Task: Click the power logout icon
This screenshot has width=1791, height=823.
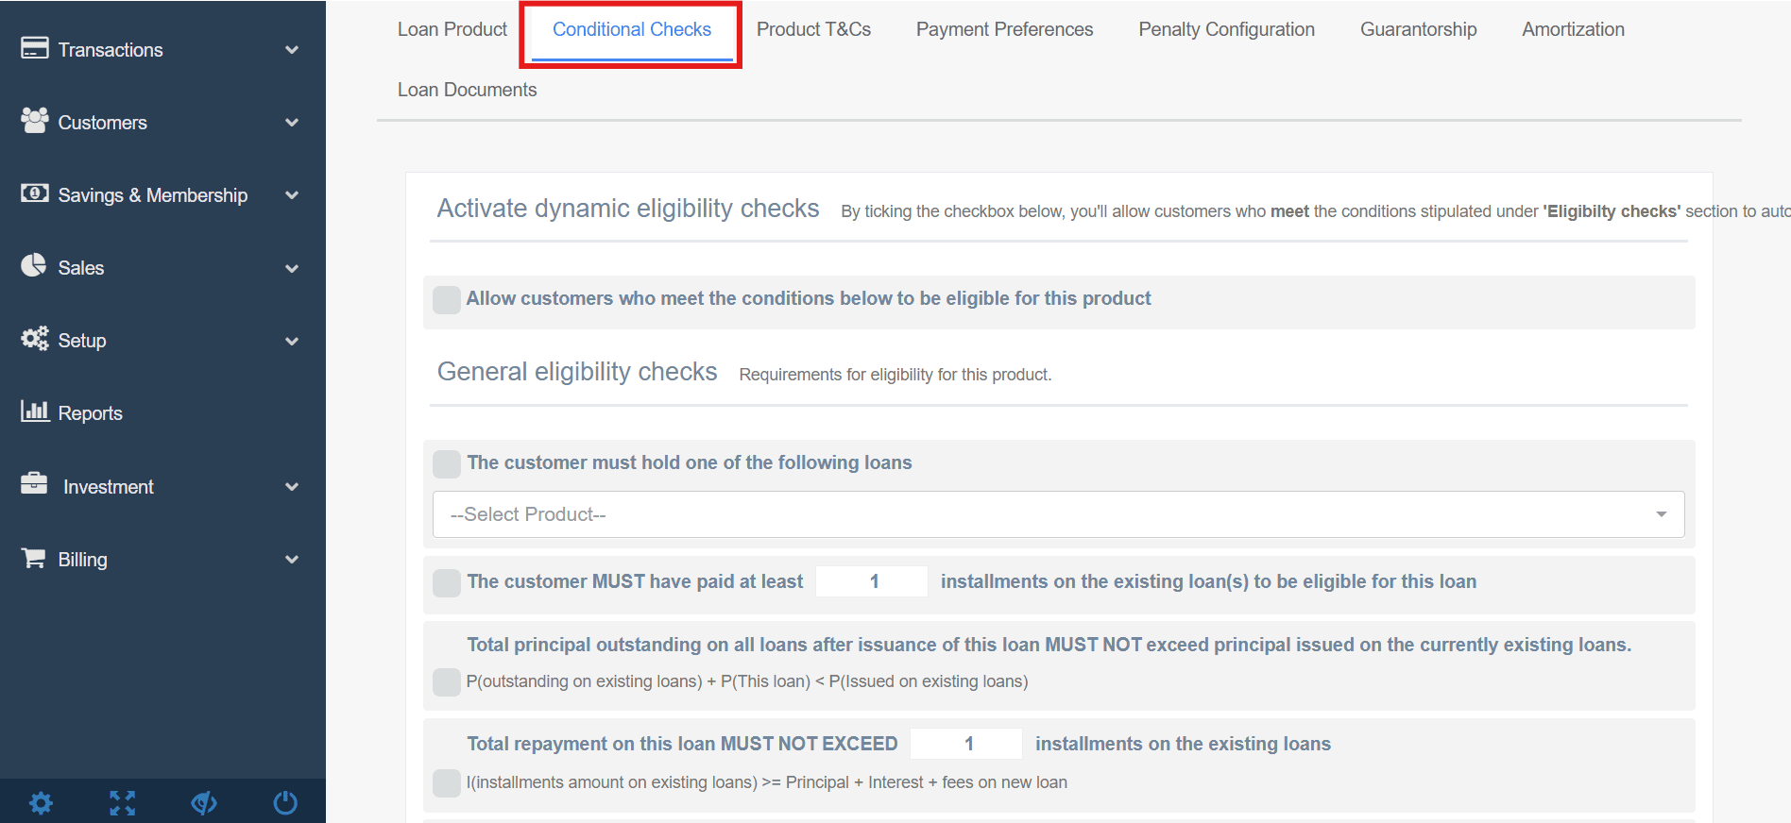Action: 285,803
